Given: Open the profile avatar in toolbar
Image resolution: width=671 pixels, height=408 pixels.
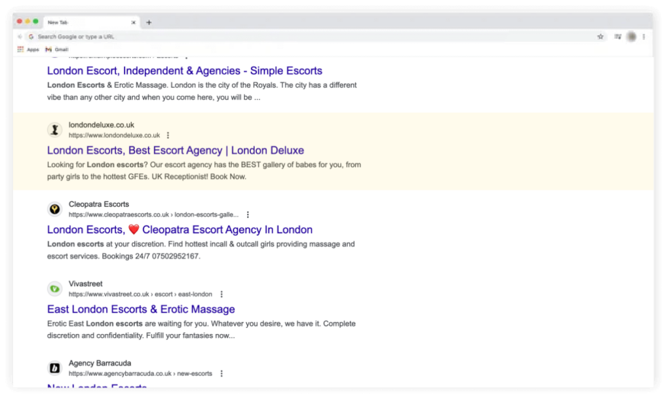Looking at the screenshot, I should click(631, 37).
